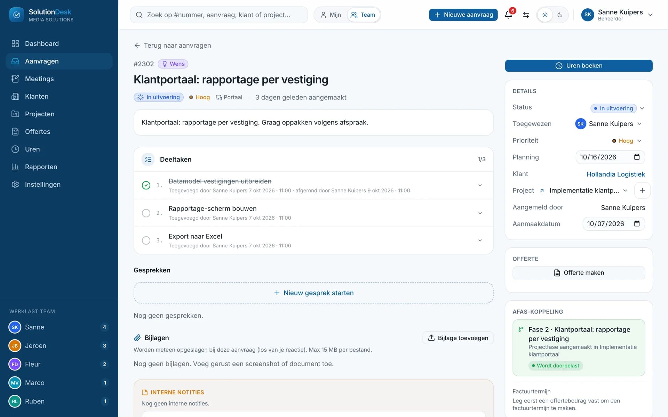
Task: Check off subtask Export naar Excel
Action: 146,240
